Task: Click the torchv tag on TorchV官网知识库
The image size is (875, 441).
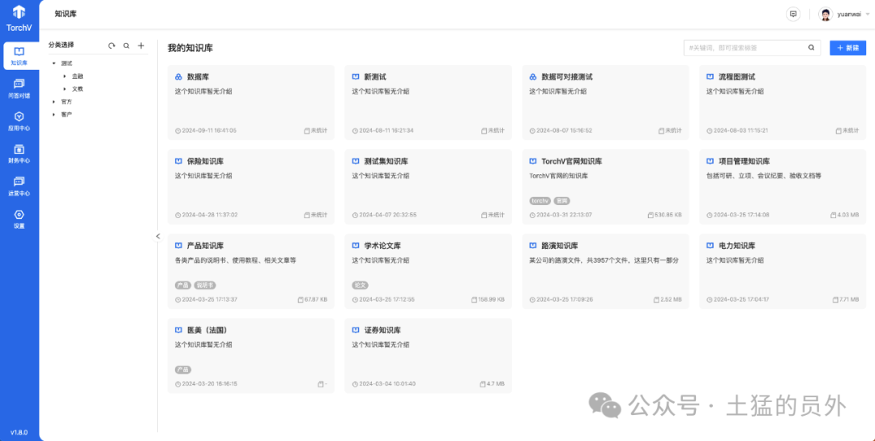Action: click(540, 200)
